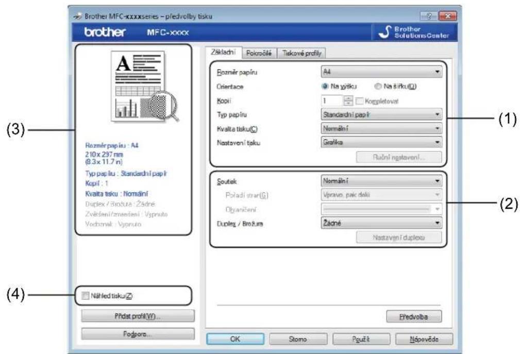520x354 pixels.
Task: Open the Soutisk dropdown
Action: click(381, 181)
